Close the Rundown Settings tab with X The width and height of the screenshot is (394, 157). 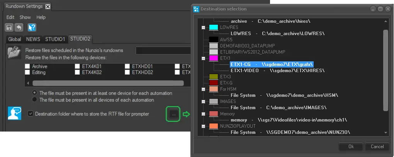tap(48, 7)
